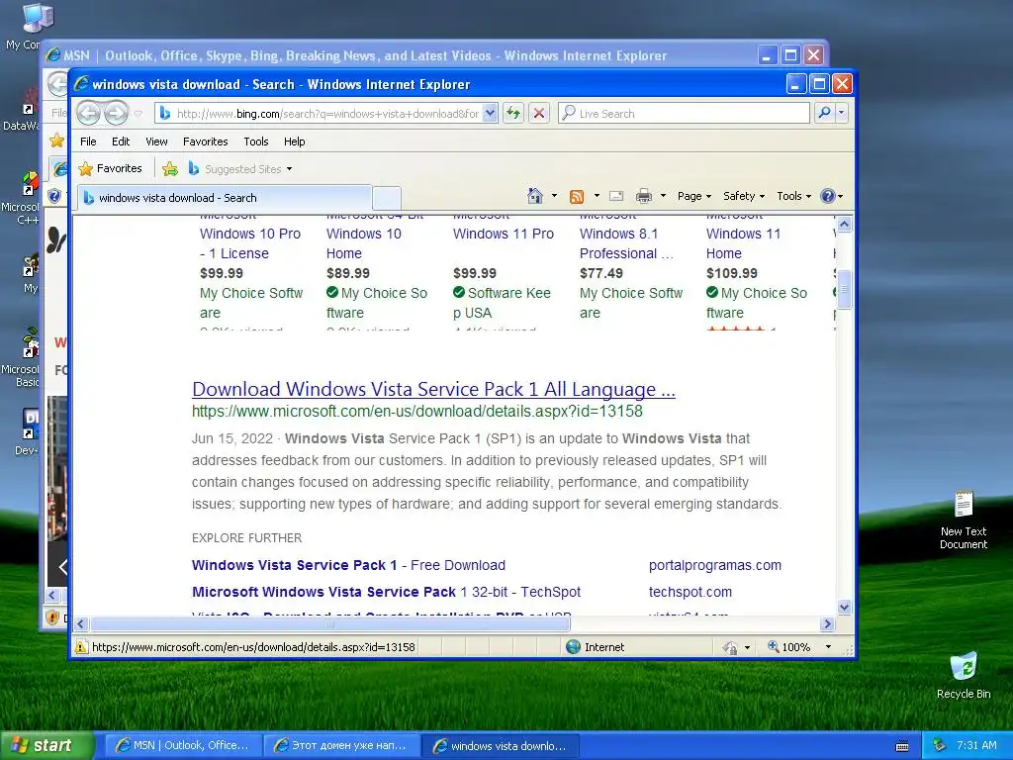Click inside the Live Search box
Viewport: 1013px width, 760px height.
tap(684, 113)
